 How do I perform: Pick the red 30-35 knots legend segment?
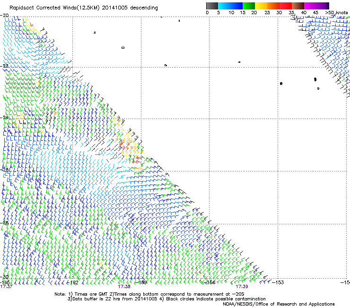coord(286,6)
